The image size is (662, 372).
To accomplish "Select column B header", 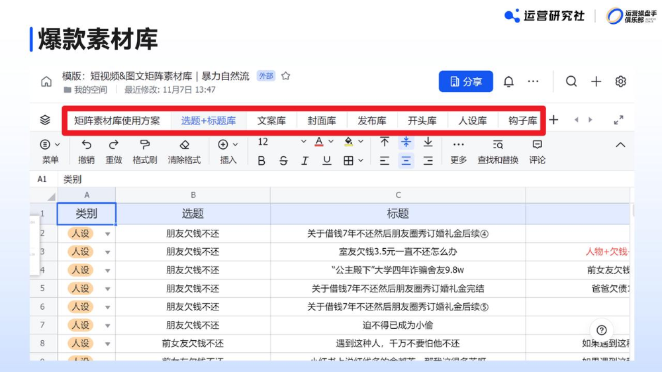I will click(x=193, y=195).
